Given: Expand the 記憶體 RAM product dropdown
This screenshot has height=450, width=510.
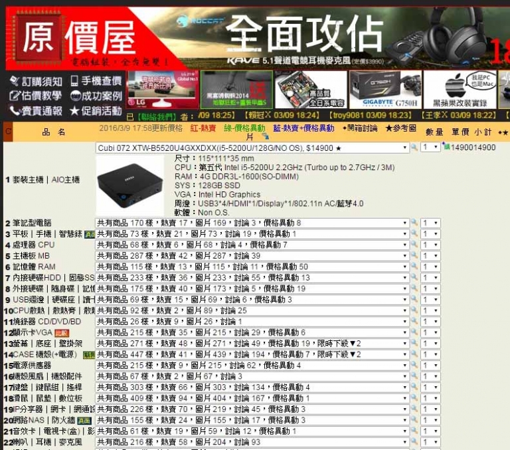Looking at the screenshot, I should tap(252, 267).
